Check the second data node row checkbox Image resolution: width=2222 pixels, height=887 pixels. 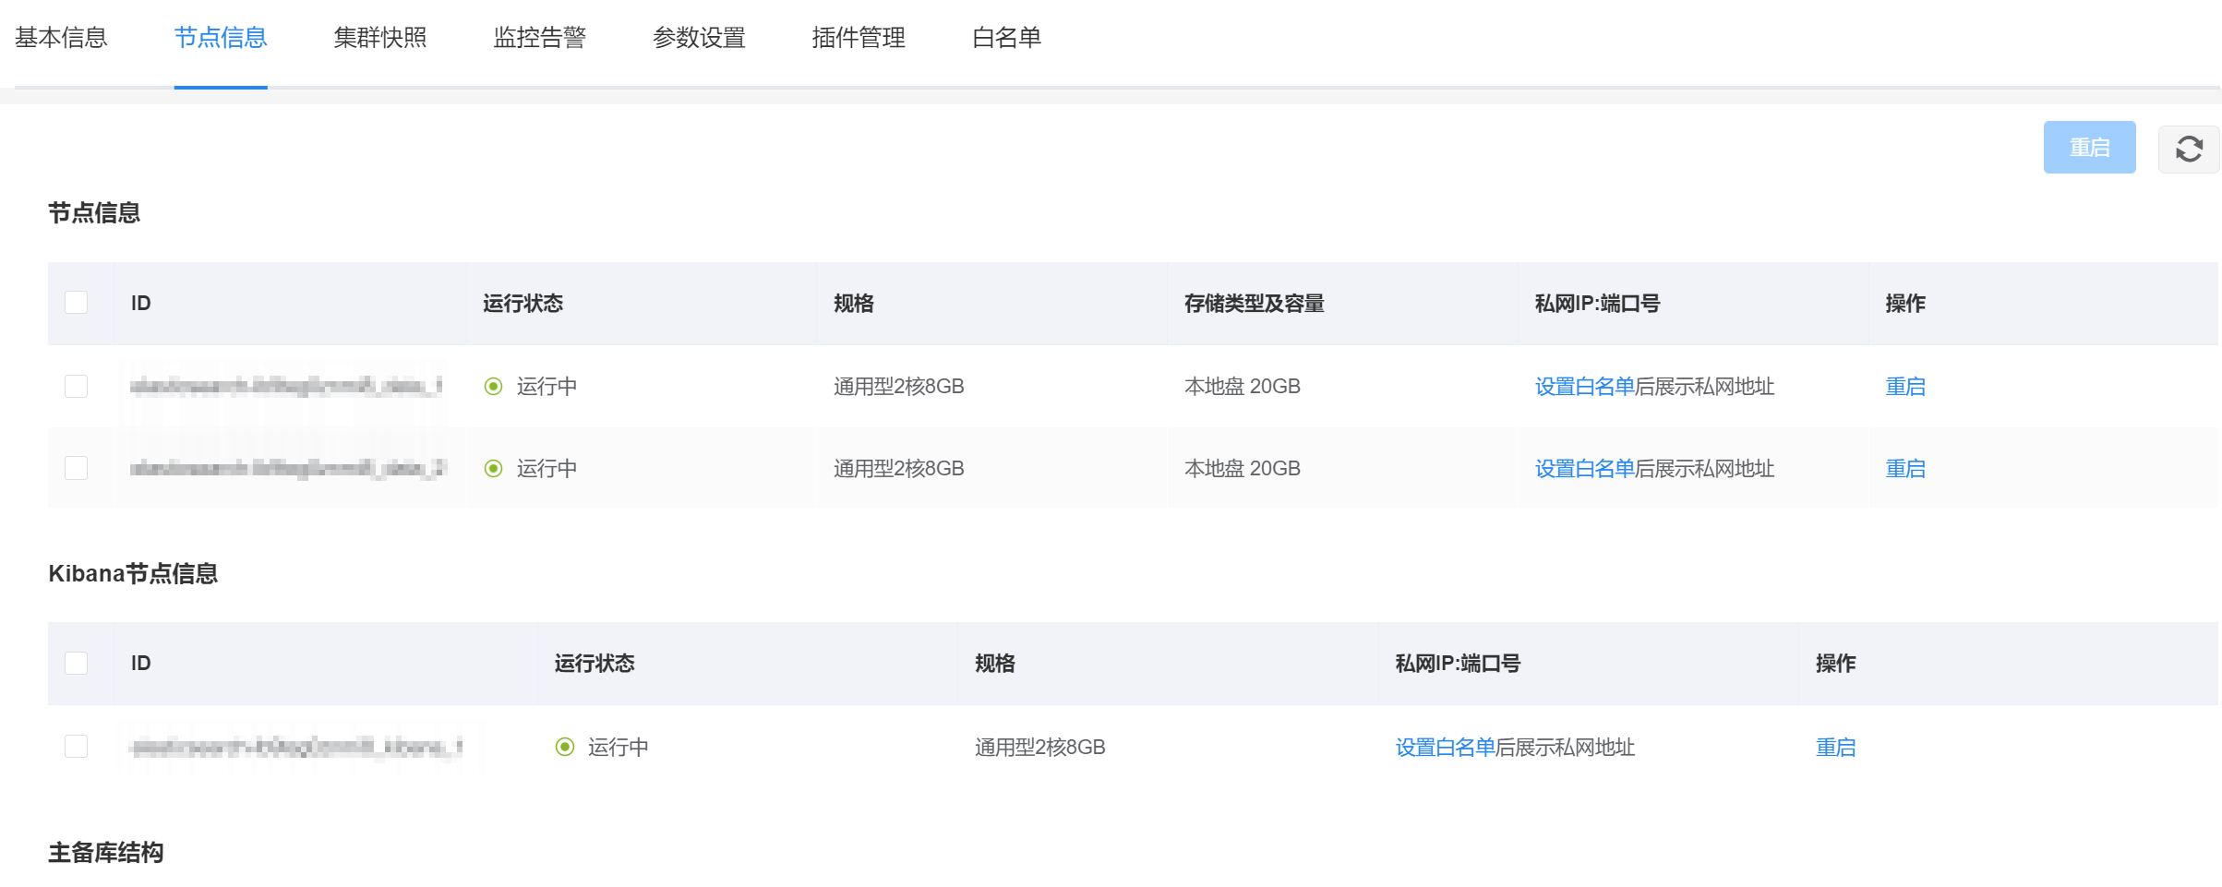click(77, 468)
